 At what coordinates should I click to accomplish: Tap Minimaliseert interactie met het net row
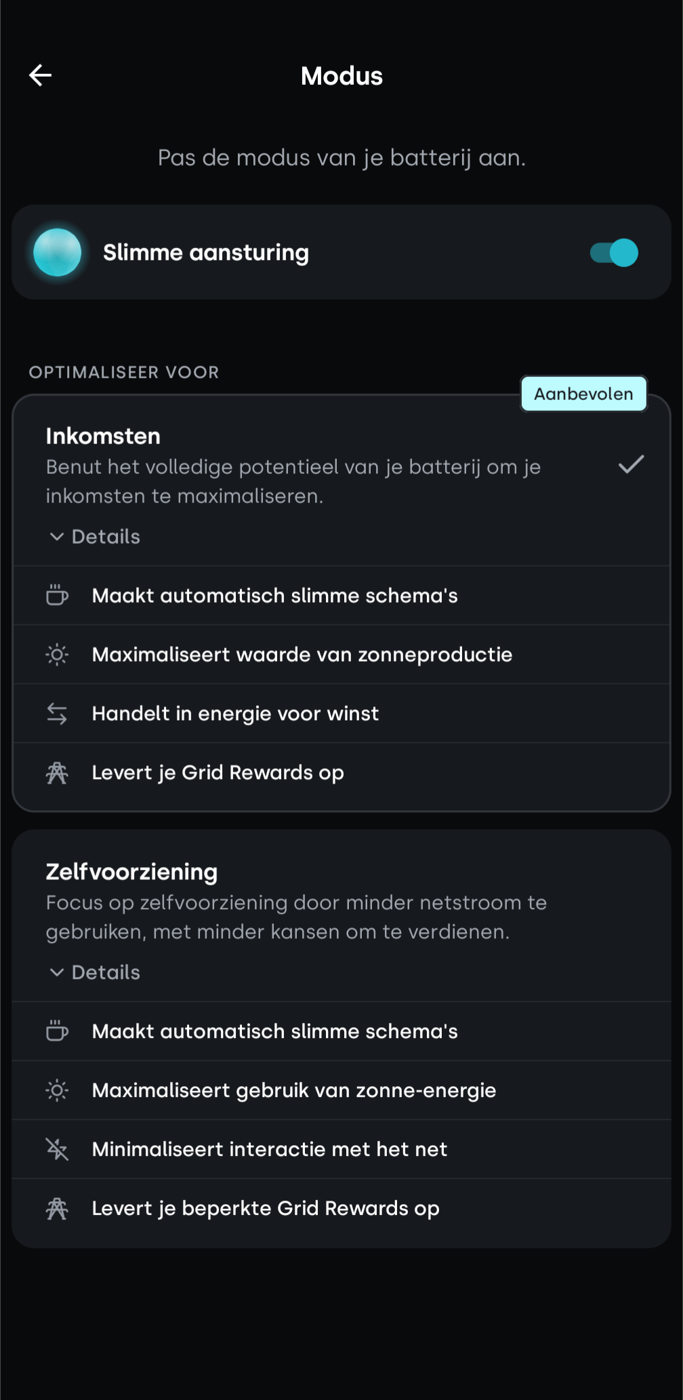[x=269, y=1149]
